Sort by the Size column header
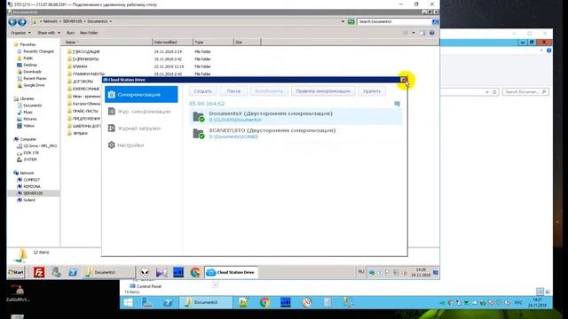The image size is (568, 319). coord(247,43)
